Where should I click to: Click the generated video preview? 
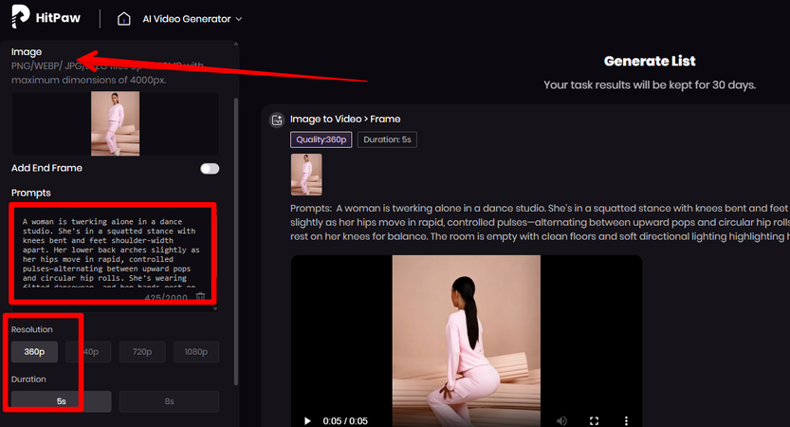pyautogui.click(x=467, y=341)
